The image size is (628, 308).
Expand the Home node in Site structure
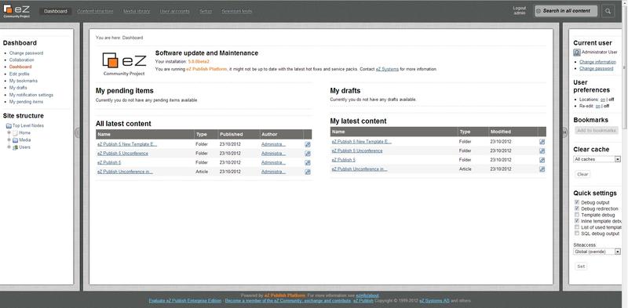(x=9, y=132)
